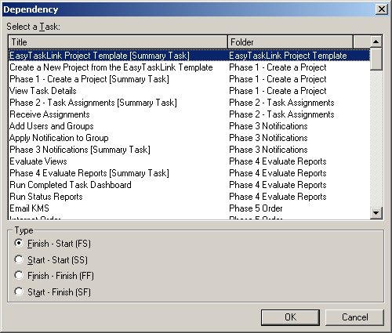Select Run Completed Task Dashboard task
Viewport: 392px width, 333px height.
tap(190, 185)
